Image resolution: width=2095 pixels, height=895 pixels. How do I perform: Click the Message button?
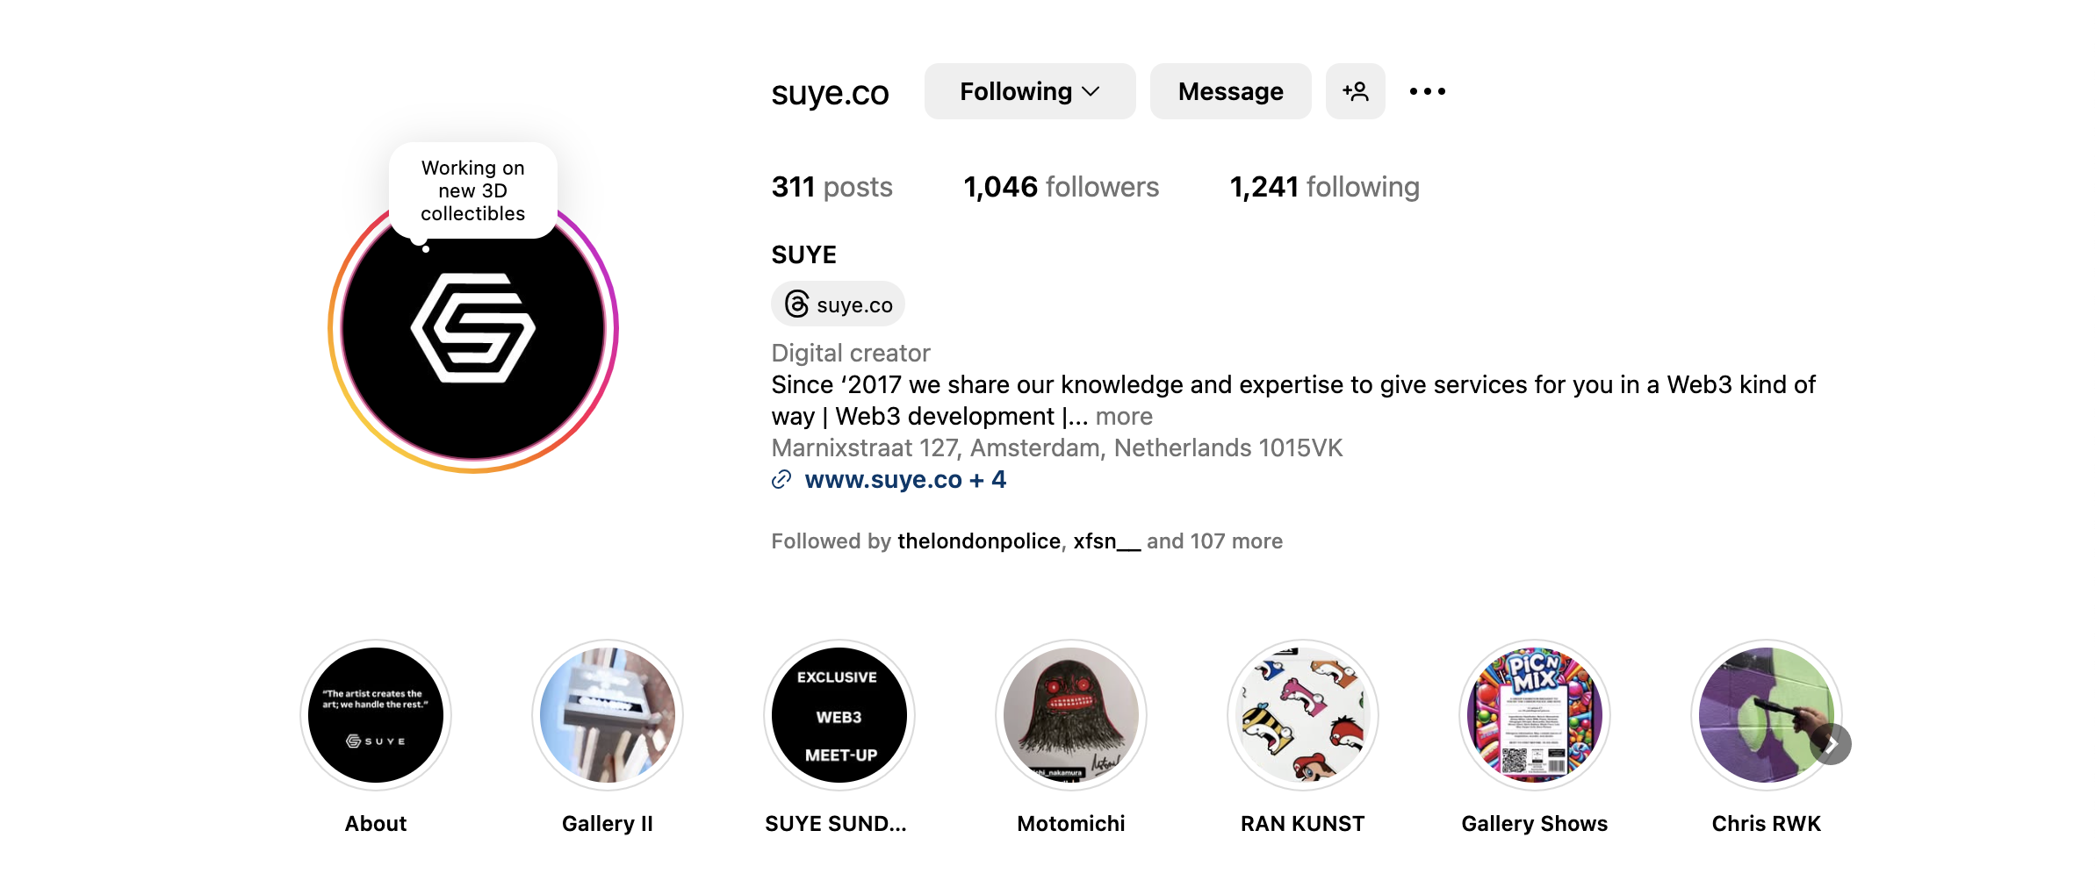click(x=1230, y=91)
